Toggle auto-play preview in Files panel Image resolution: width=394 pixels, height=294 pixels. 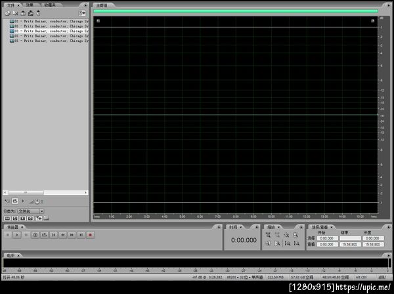7,201
